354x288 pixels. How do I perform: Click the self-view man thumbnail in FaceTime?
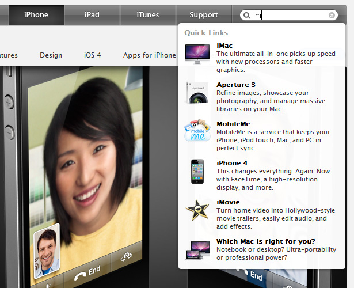tap(47, 251)
